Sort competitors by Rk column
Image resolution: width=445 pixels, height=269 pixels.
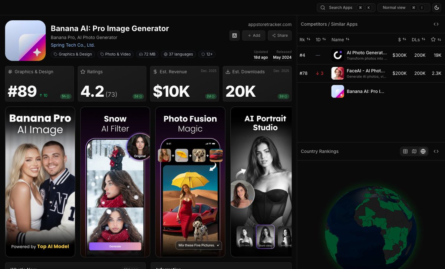click(305, 39)
